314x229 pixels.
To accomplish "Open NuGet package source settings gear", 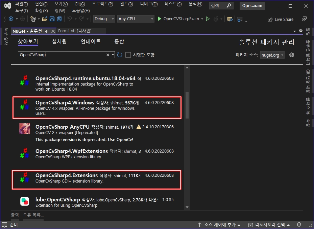I will [292, 55].
